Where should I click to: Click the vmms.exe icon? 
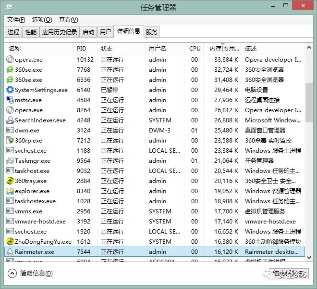click(10, 211)
